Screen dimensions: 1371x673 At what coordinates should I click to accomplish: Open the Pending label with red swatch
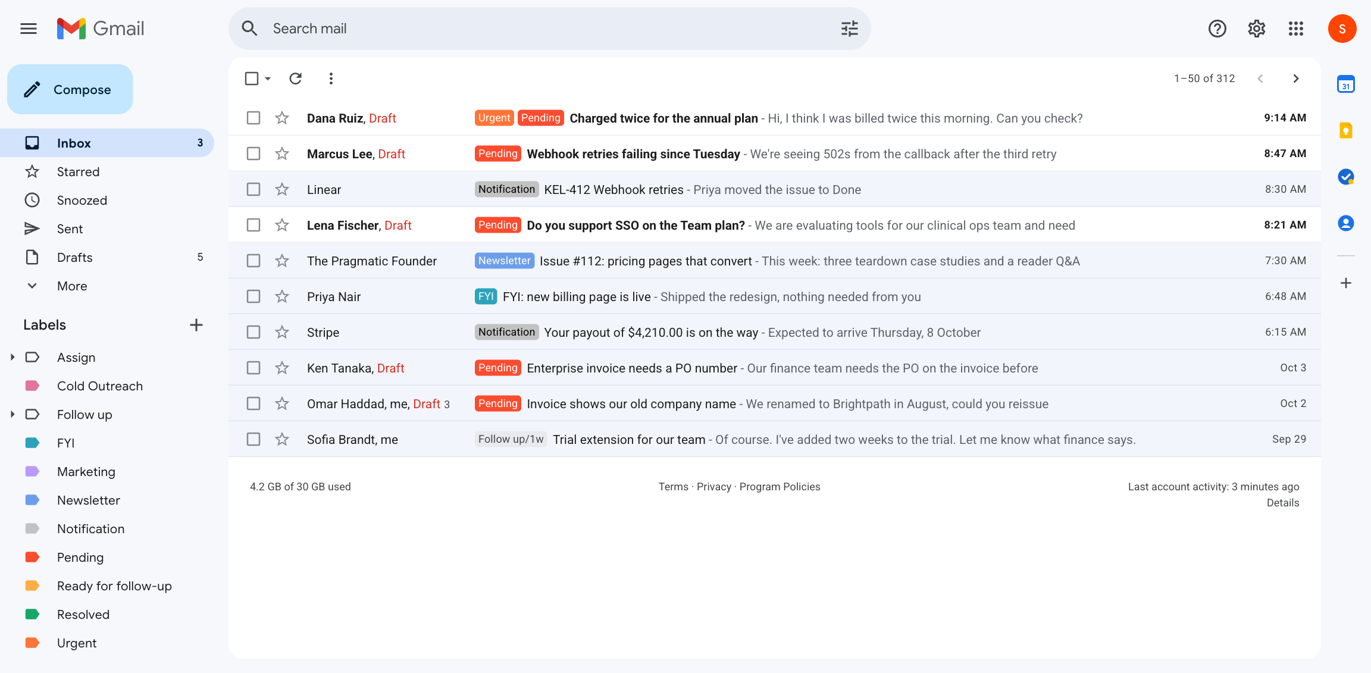pos(107,557)
